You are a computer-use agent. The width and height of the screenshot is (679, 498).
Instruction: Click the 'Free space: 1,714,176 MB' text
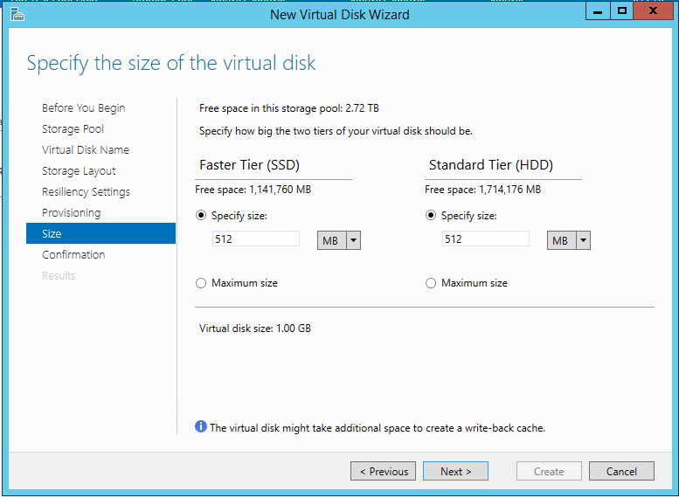[483, 190]
